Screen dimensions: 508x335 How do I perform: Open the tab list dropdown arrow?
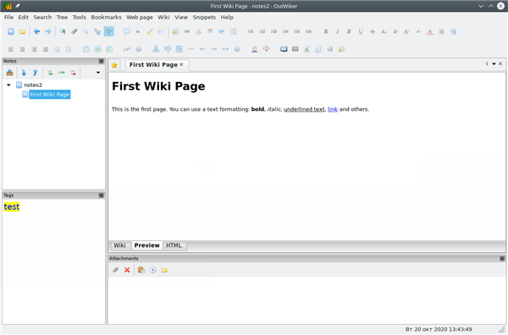494,63
